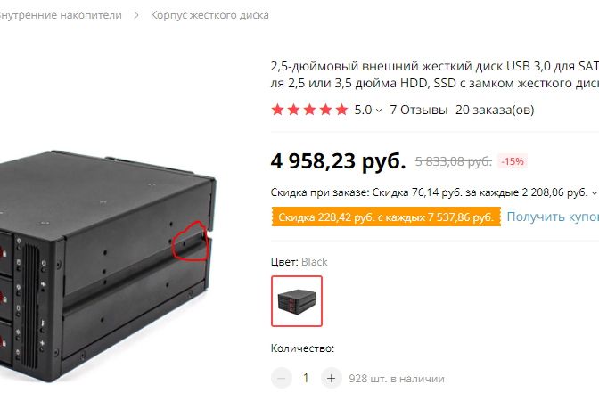Select the Black color thumbnail
The width and height of the screenshot is (599, 393).
click(297, 301)
